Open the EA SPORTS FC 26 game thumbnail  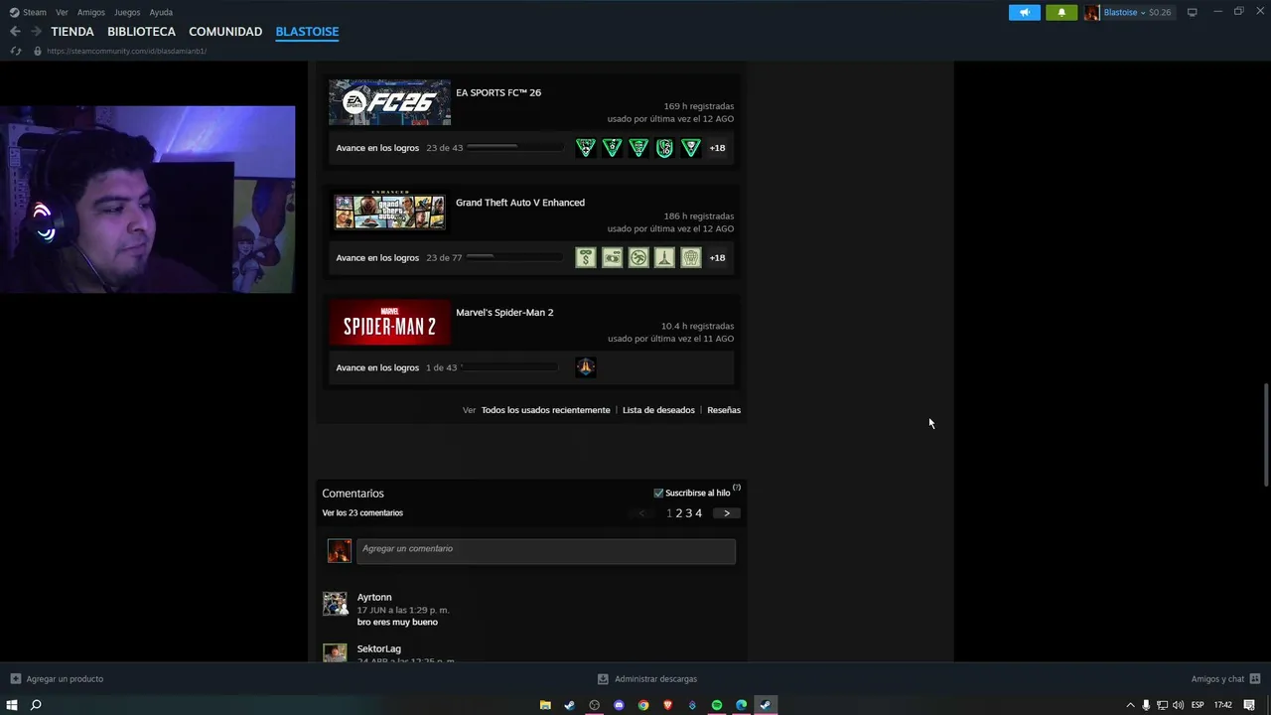[389, 102]
